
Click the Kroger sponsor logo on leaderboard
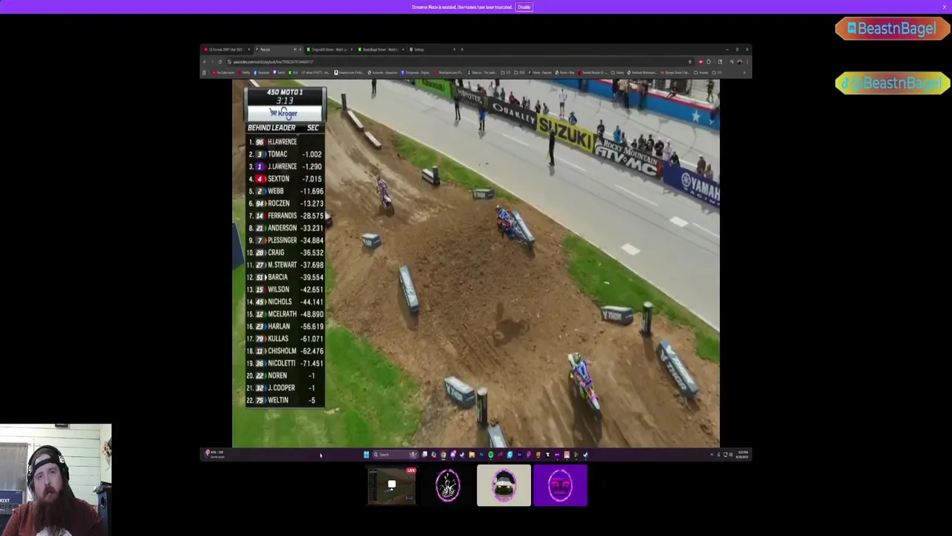(284, 113)
